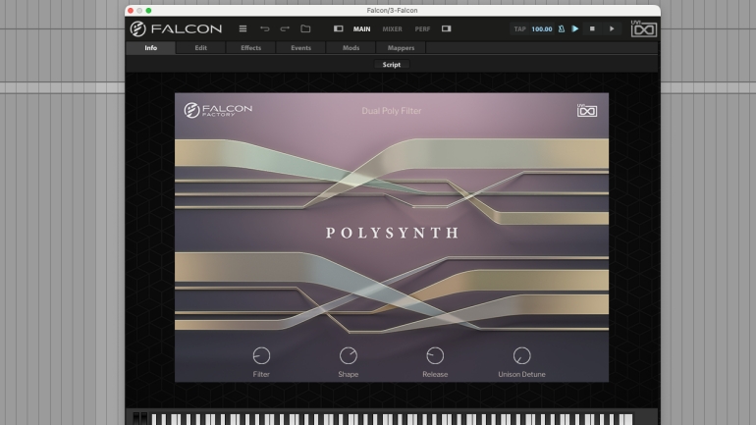
Task: Click the Falcon logo in header
Action: tap(176, 28)
